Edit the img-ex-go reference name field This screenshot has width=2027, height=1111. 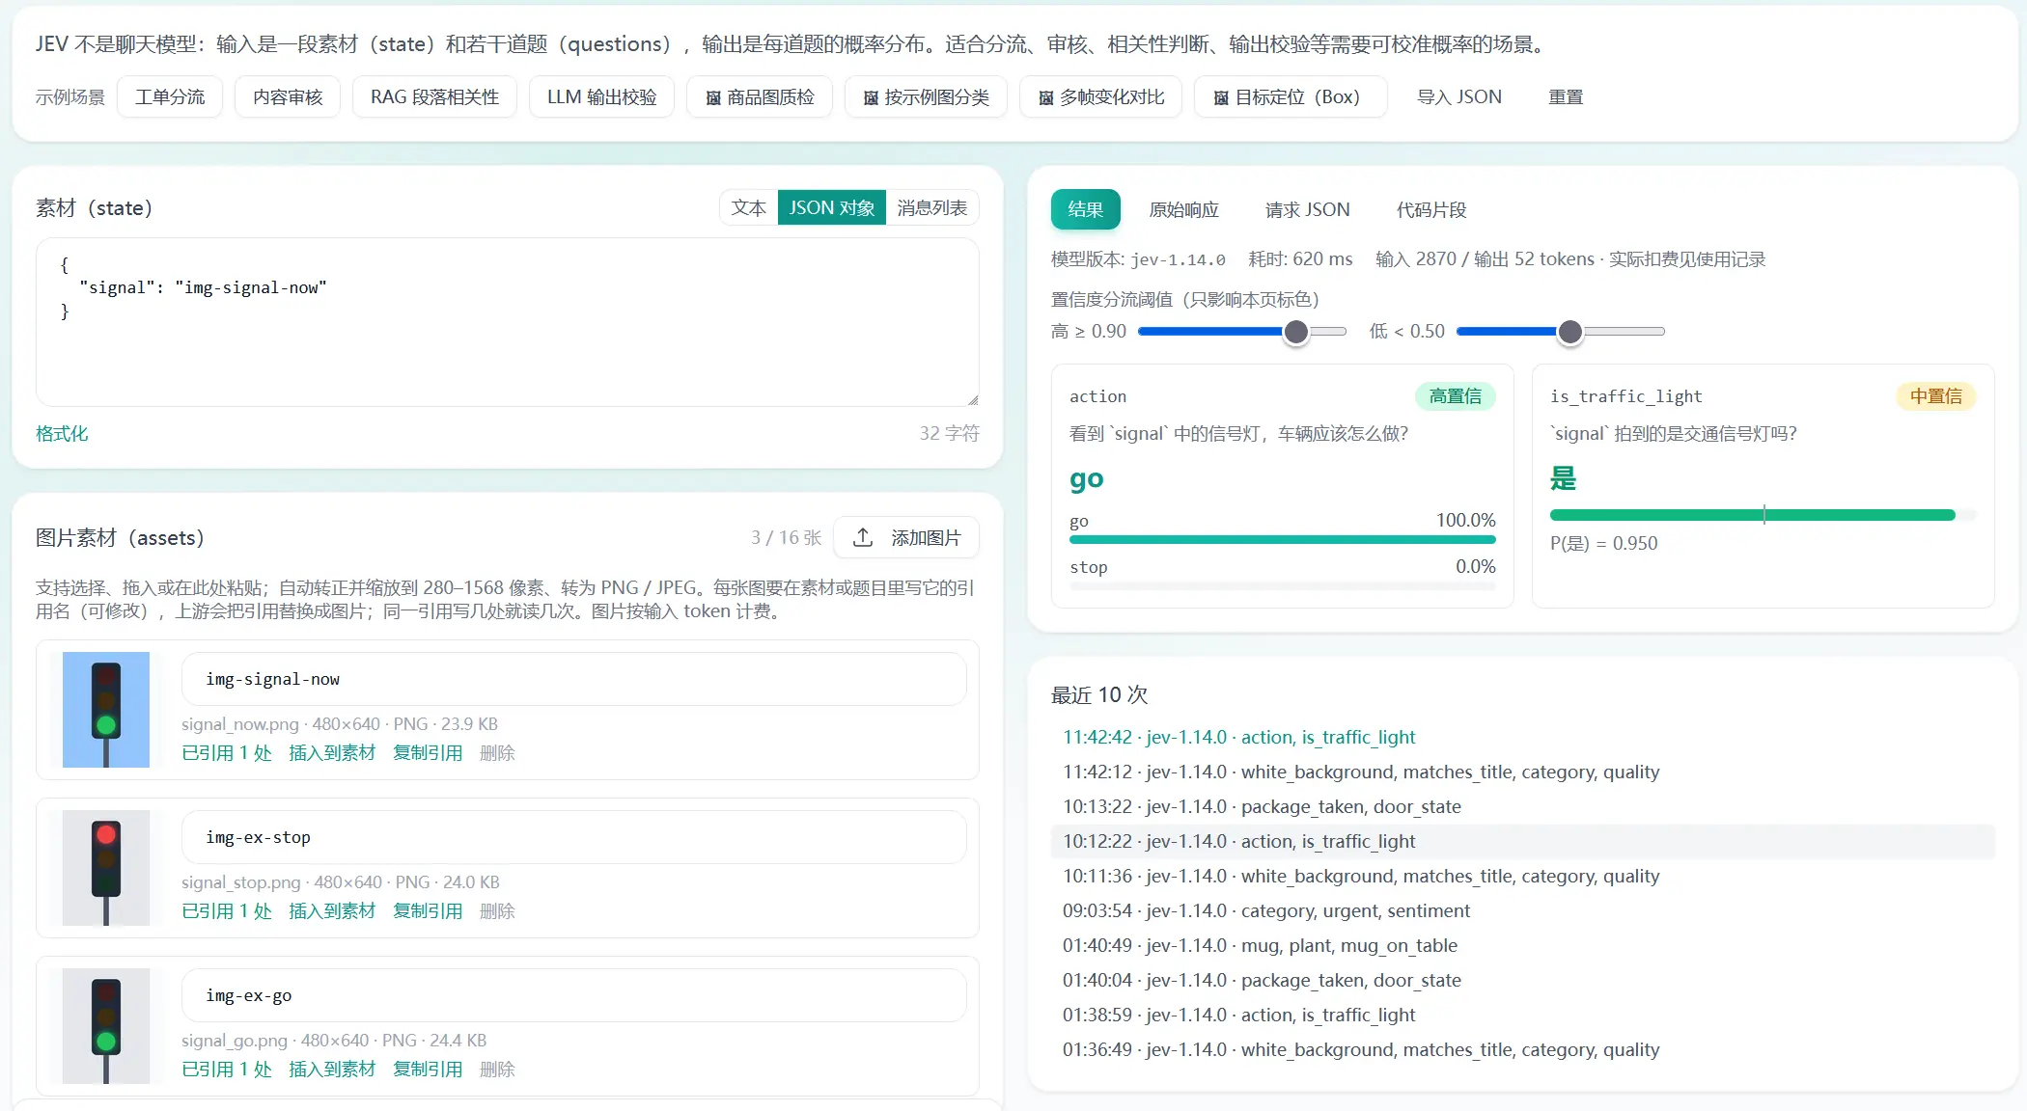(574, 995)
